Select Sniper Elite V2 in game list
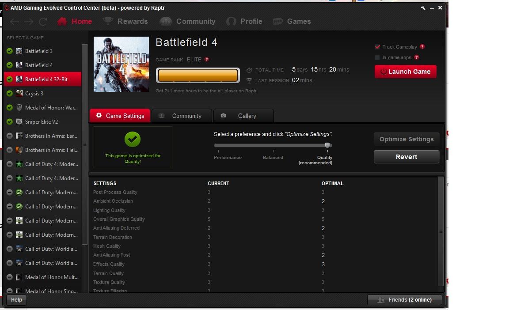Viewport: 509px width, 310px height. (x=42, y=121)
